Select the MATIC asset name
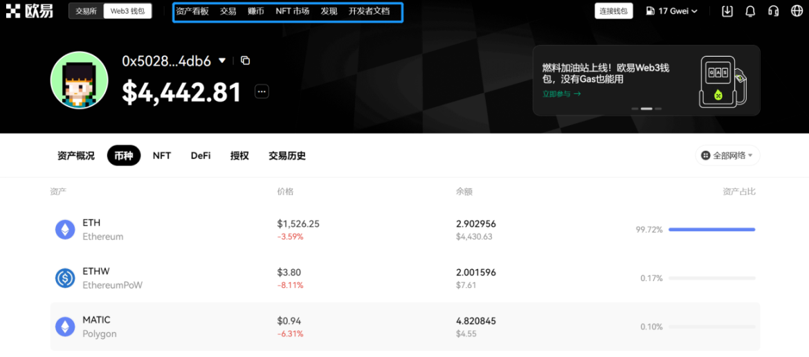 pyautogui.click(x=96, y=320)
